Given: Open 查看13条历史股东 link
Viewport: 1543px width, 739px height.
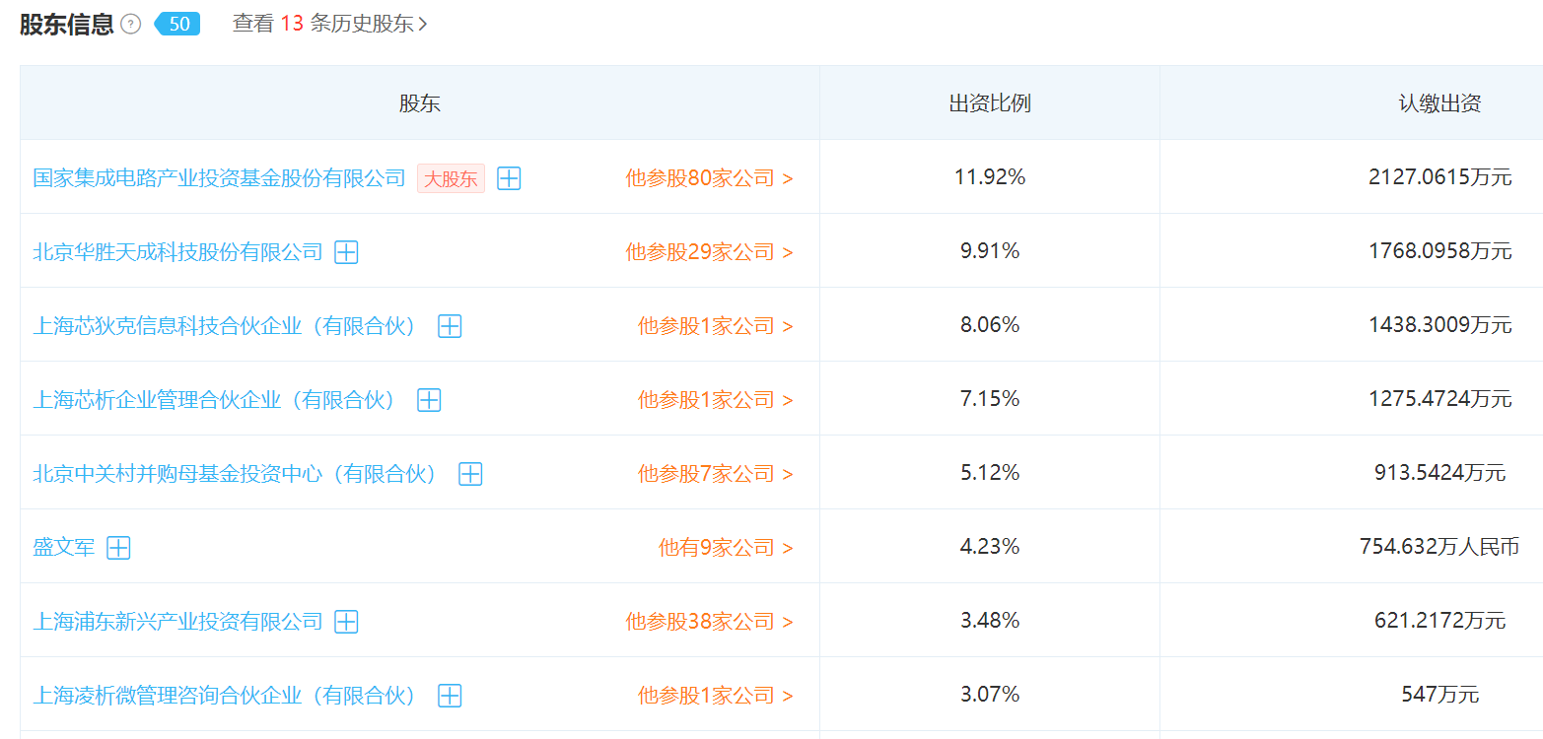Looking at the screenshot, I should (329, 24).
